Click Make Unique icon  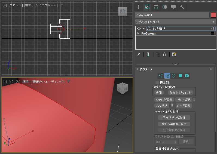point(158,54)
